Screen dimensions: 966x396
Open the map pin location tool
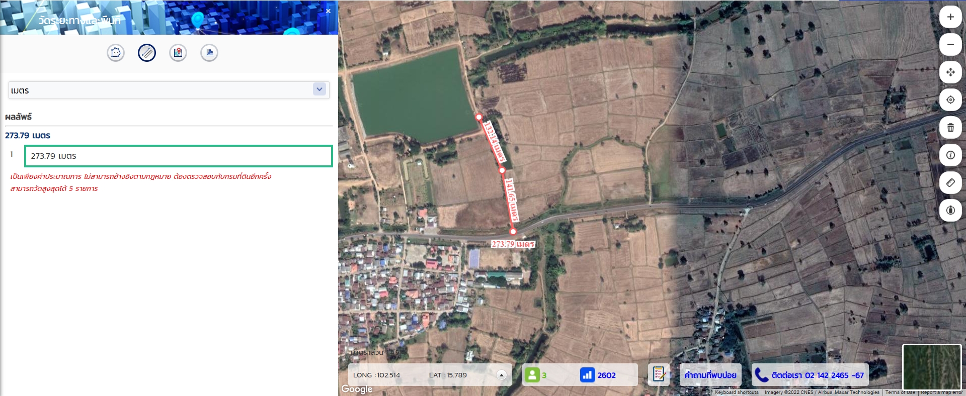click(178, 53)
